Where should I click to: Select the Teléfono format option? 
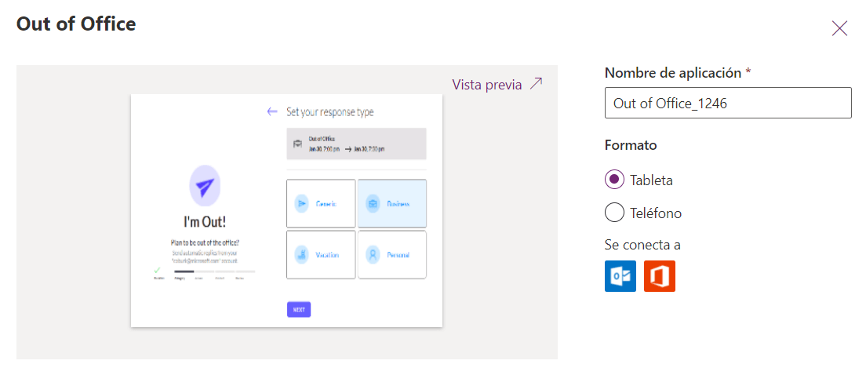tap(615, 213)
